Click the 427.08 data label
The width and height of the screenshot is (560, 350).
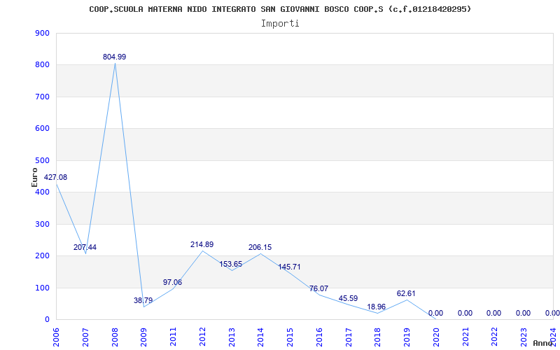pos(55,177)
